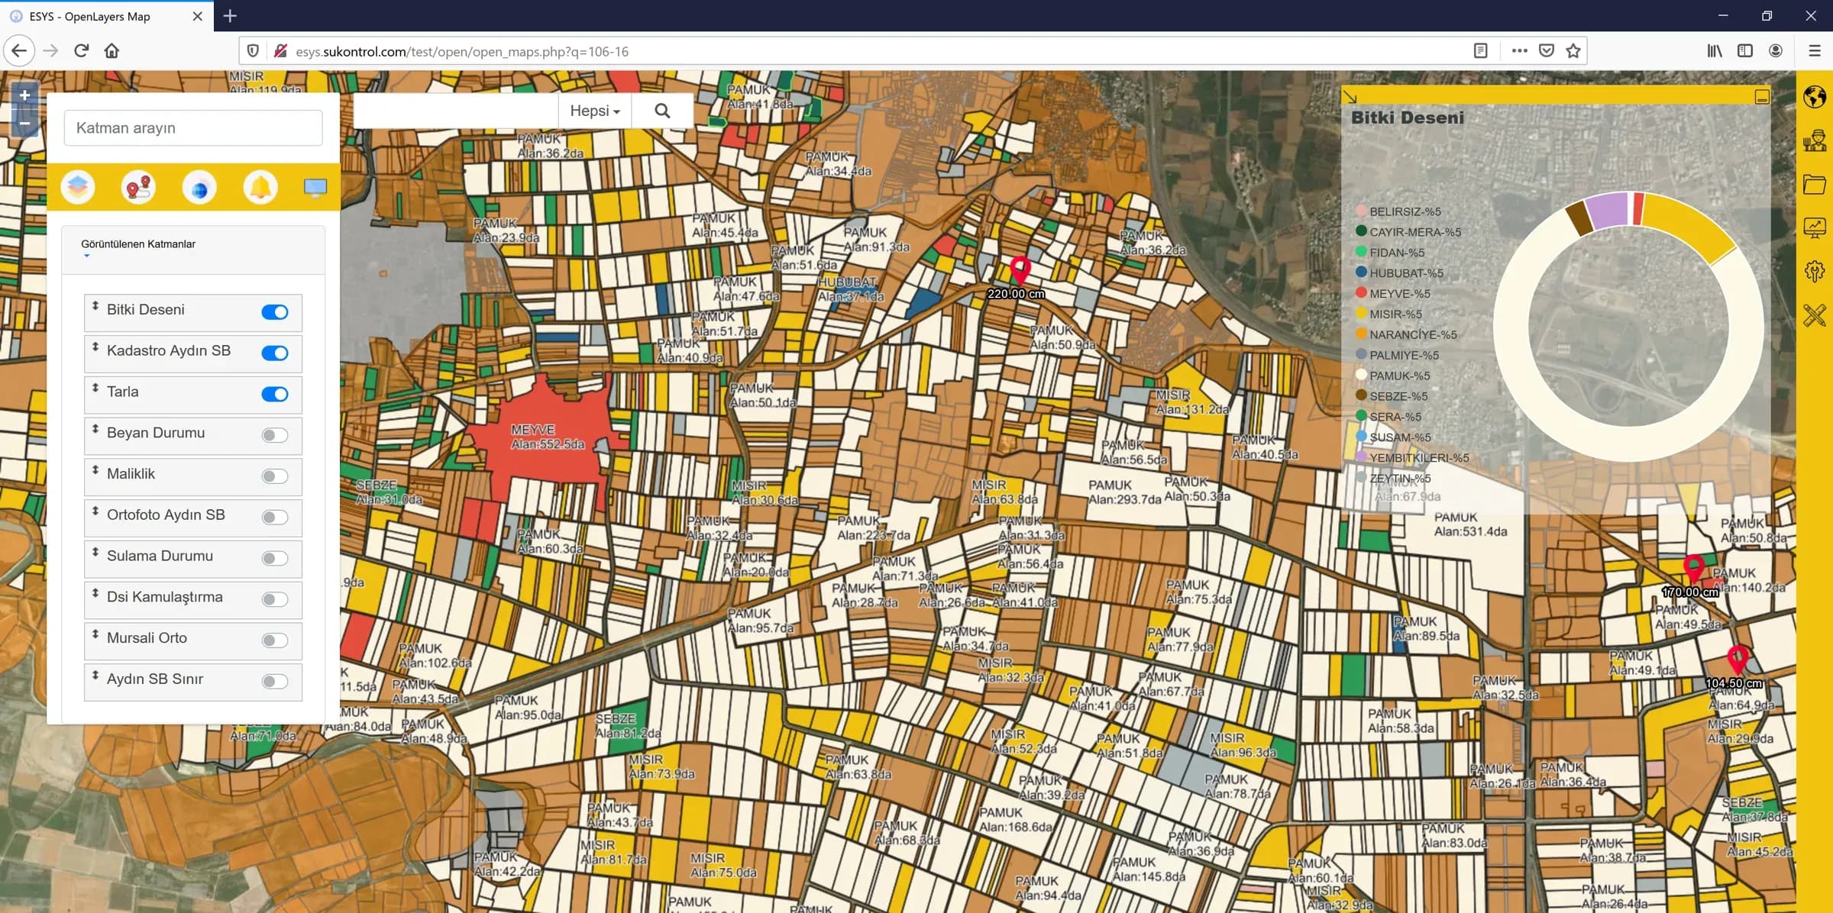Open the yellow bell notifications icon

tap(260, 187)
